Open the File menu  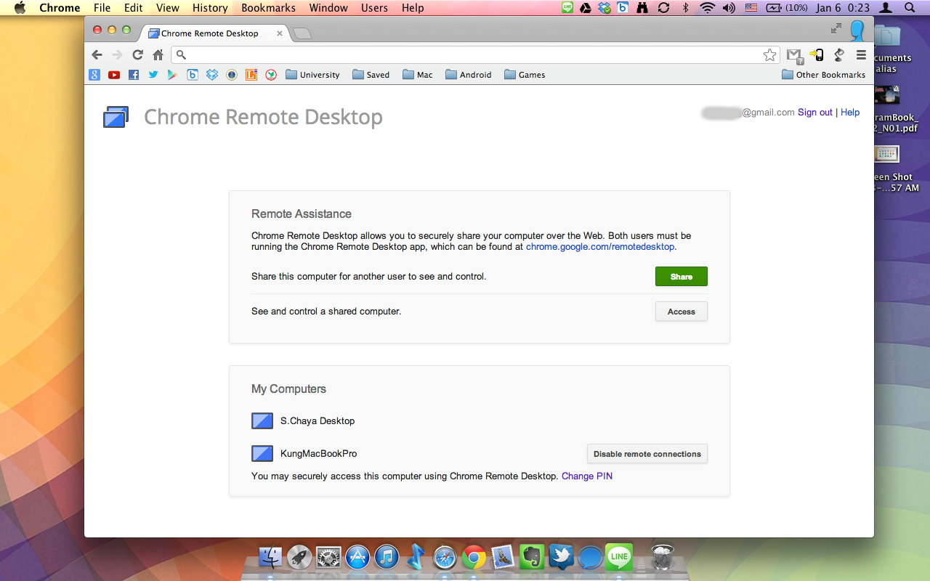102,8
